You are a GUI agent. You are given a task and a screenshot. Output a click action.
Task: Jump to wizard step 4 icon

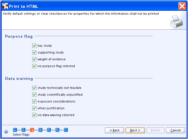40,130
